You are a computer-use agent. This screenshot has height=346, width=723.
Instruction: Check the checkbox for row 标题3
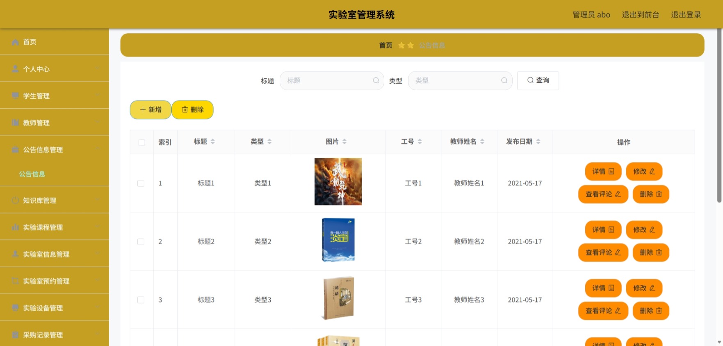click(x=141, y=300)
